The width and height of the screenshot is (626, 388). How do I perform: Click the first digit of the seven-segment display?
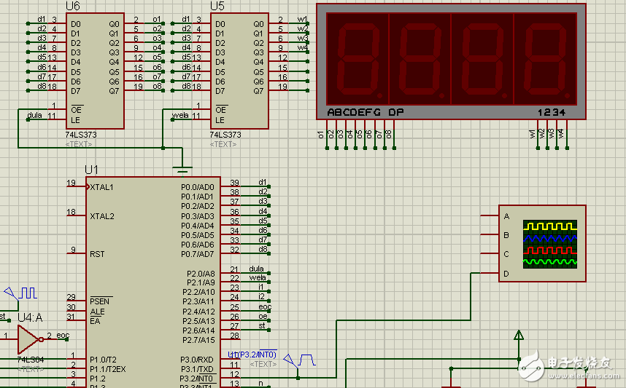pyautogui.click(x=356, y=60)
